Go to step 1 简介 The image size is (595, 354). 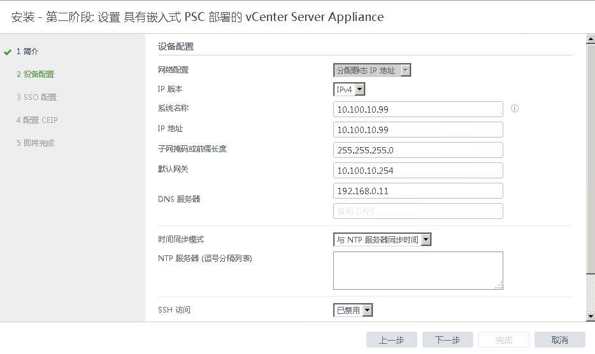(27, 51)
